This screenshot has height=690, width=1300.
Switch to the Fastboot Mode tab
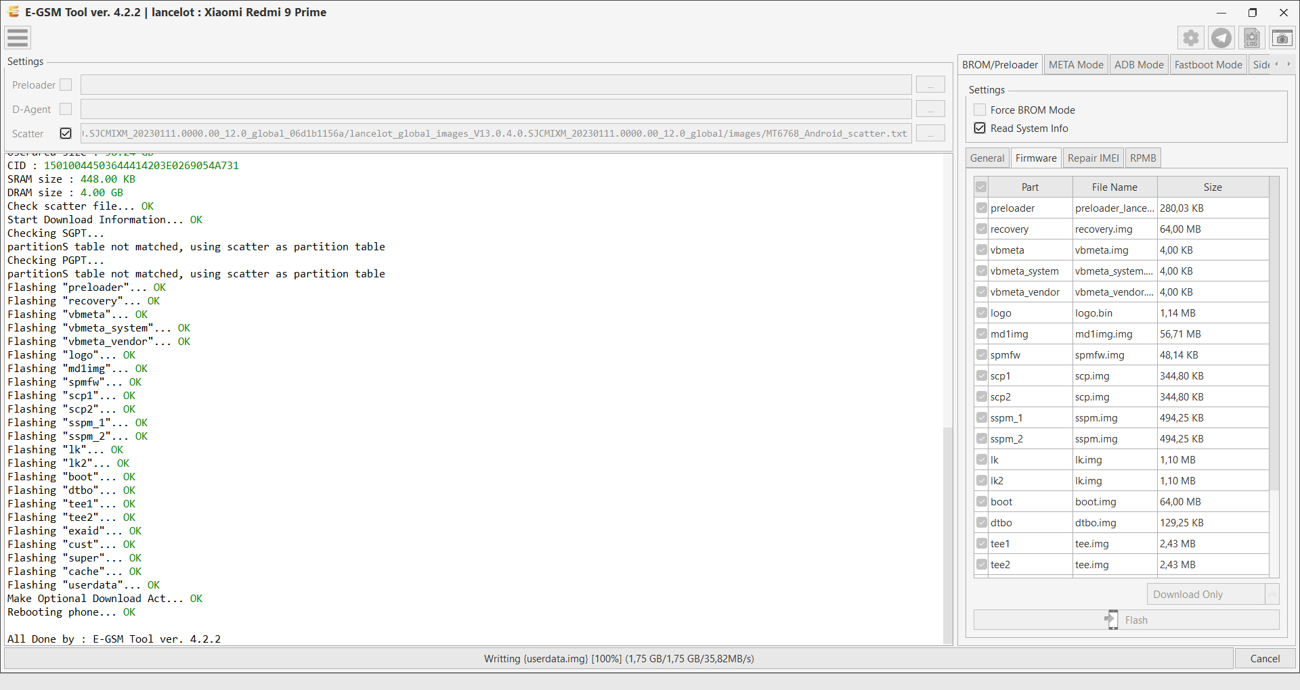pyautogui.click(x=1208, y=65)
